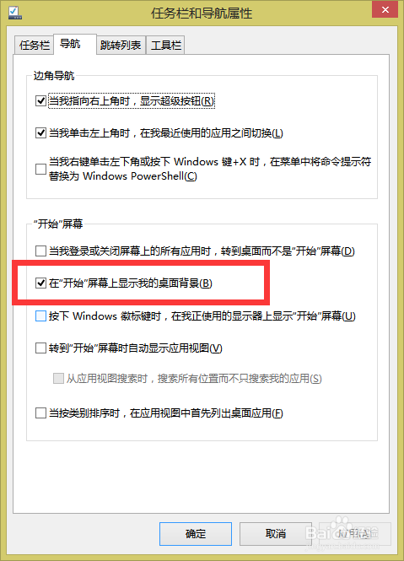Click the taskbar properties title icon
Image resolution: width=404 pixels, height=561 pixels.
click(x=15, y=13)
